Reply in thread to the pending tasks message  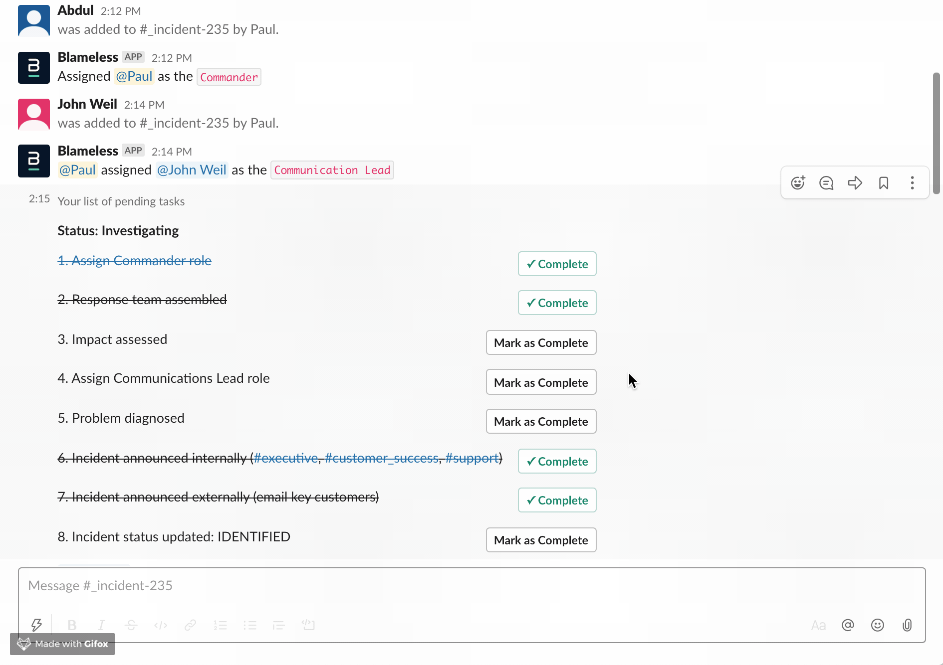826,183
